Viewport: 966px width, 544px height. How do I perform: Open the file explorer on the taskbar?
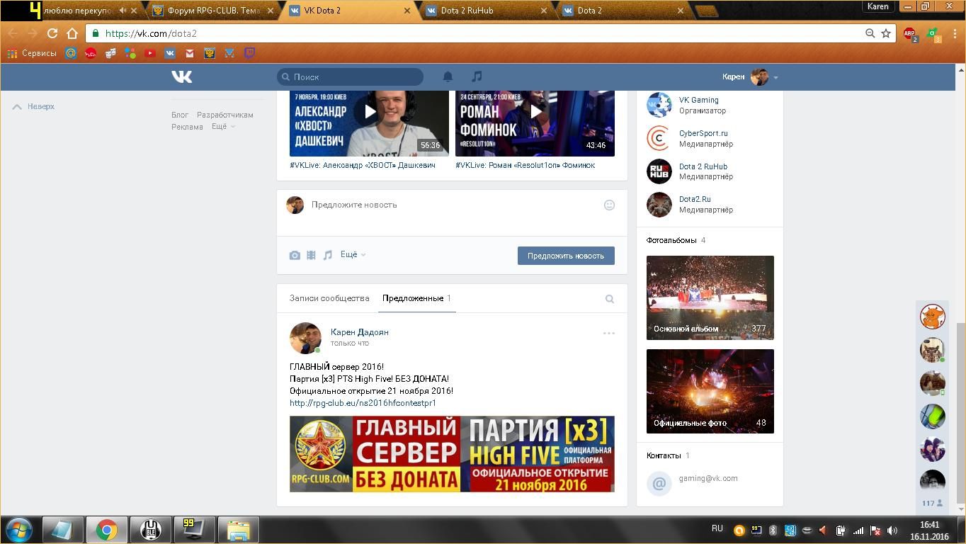(x=238, y=530)
